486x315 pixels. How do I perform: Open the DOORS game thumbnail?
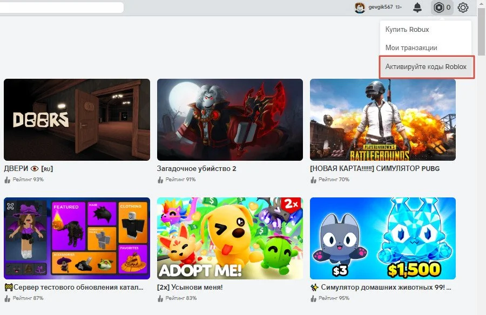click(77, 120)
